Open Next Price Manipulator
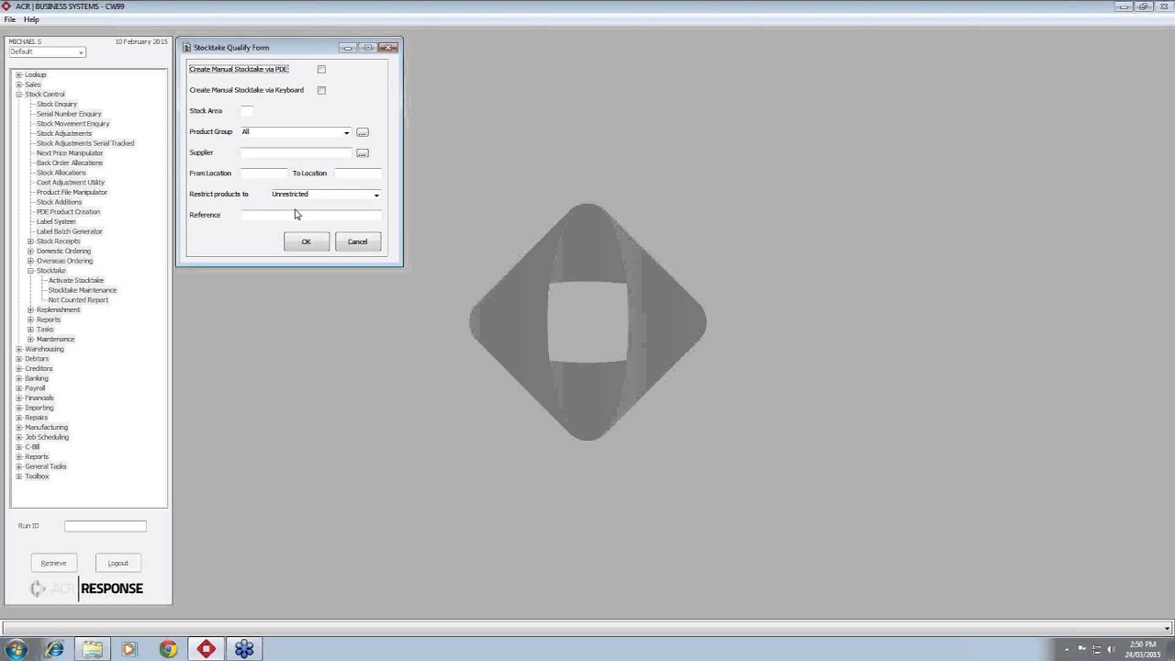1175x661 pixels. click(x=70, y=153)
